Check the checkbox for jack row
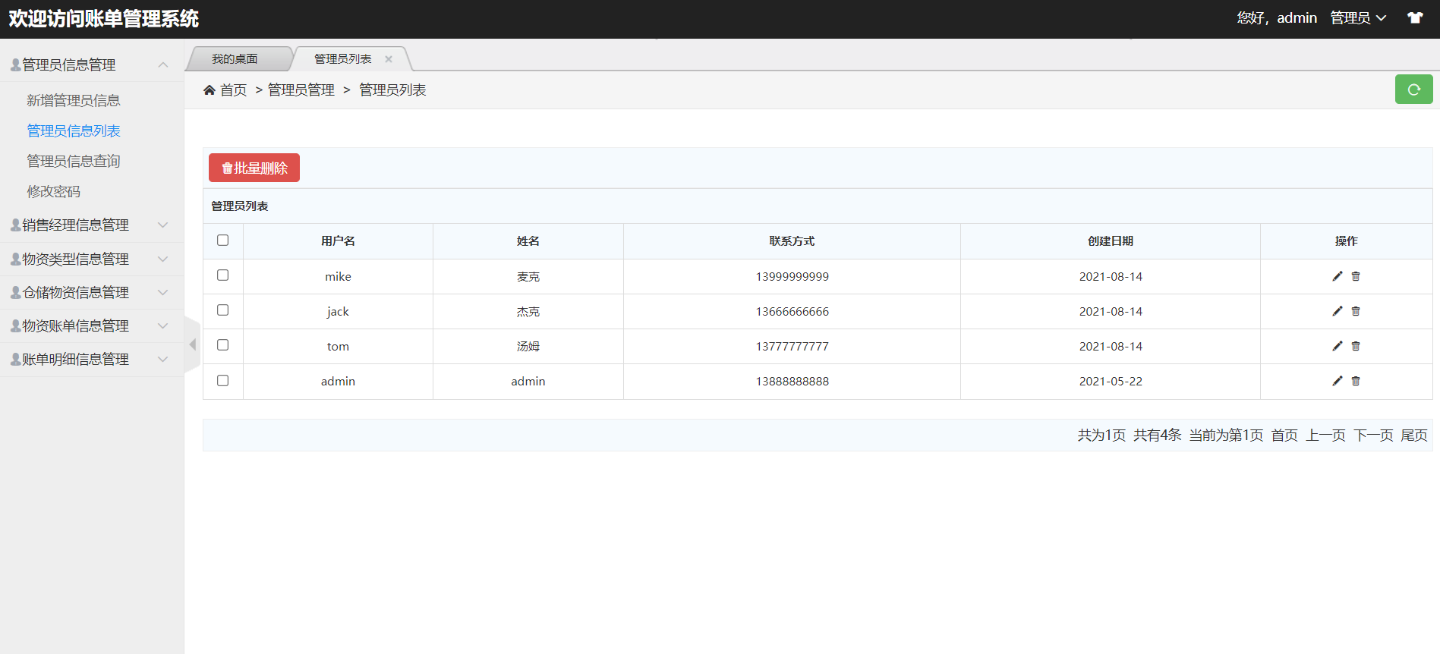Screen dimensions: 1440x654 point(222,310)
